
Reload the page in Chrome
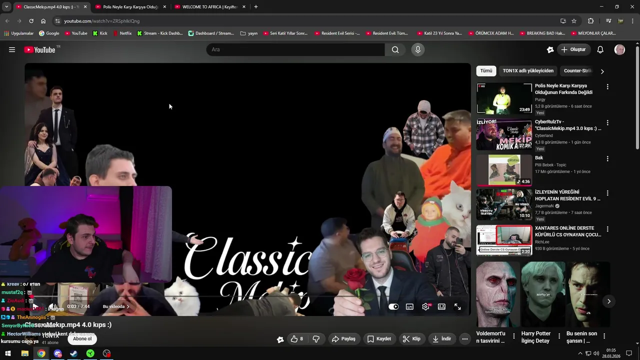coord(31,21)
